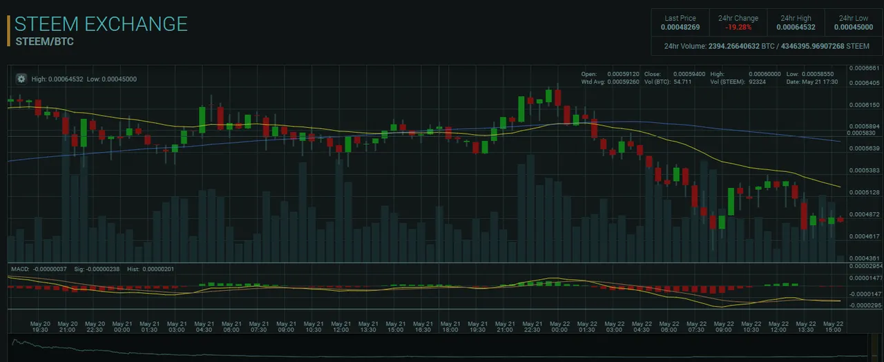Click the chart legend High value 0.00060000

[766, 74]
